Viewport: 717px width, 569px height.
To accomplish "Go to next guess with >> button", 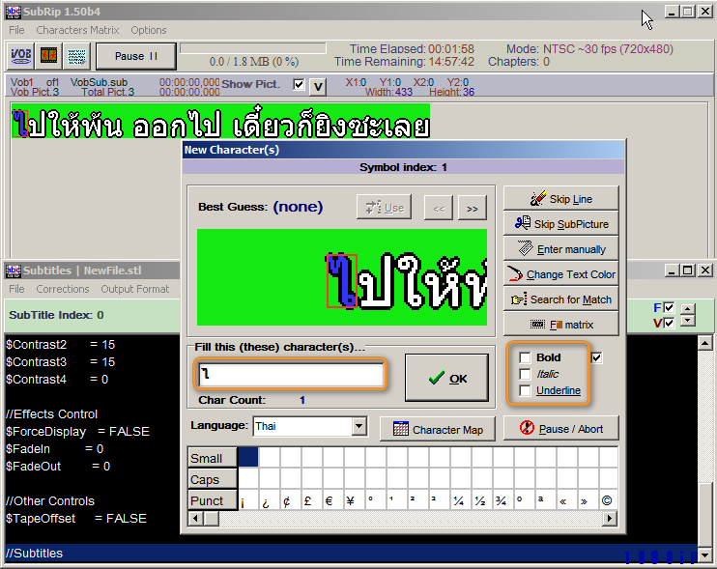I will (472, 209).
